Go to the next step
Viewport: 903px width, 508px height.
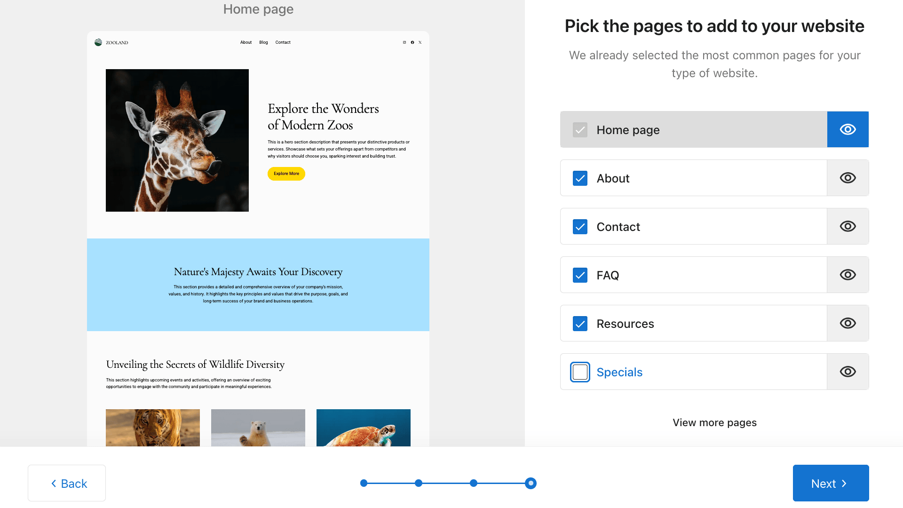pos(830,483)
